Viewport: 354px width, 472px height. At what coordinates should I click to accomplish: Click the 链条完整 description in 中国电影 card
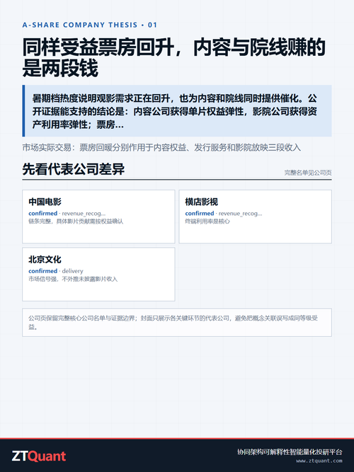tap(76, 221)
